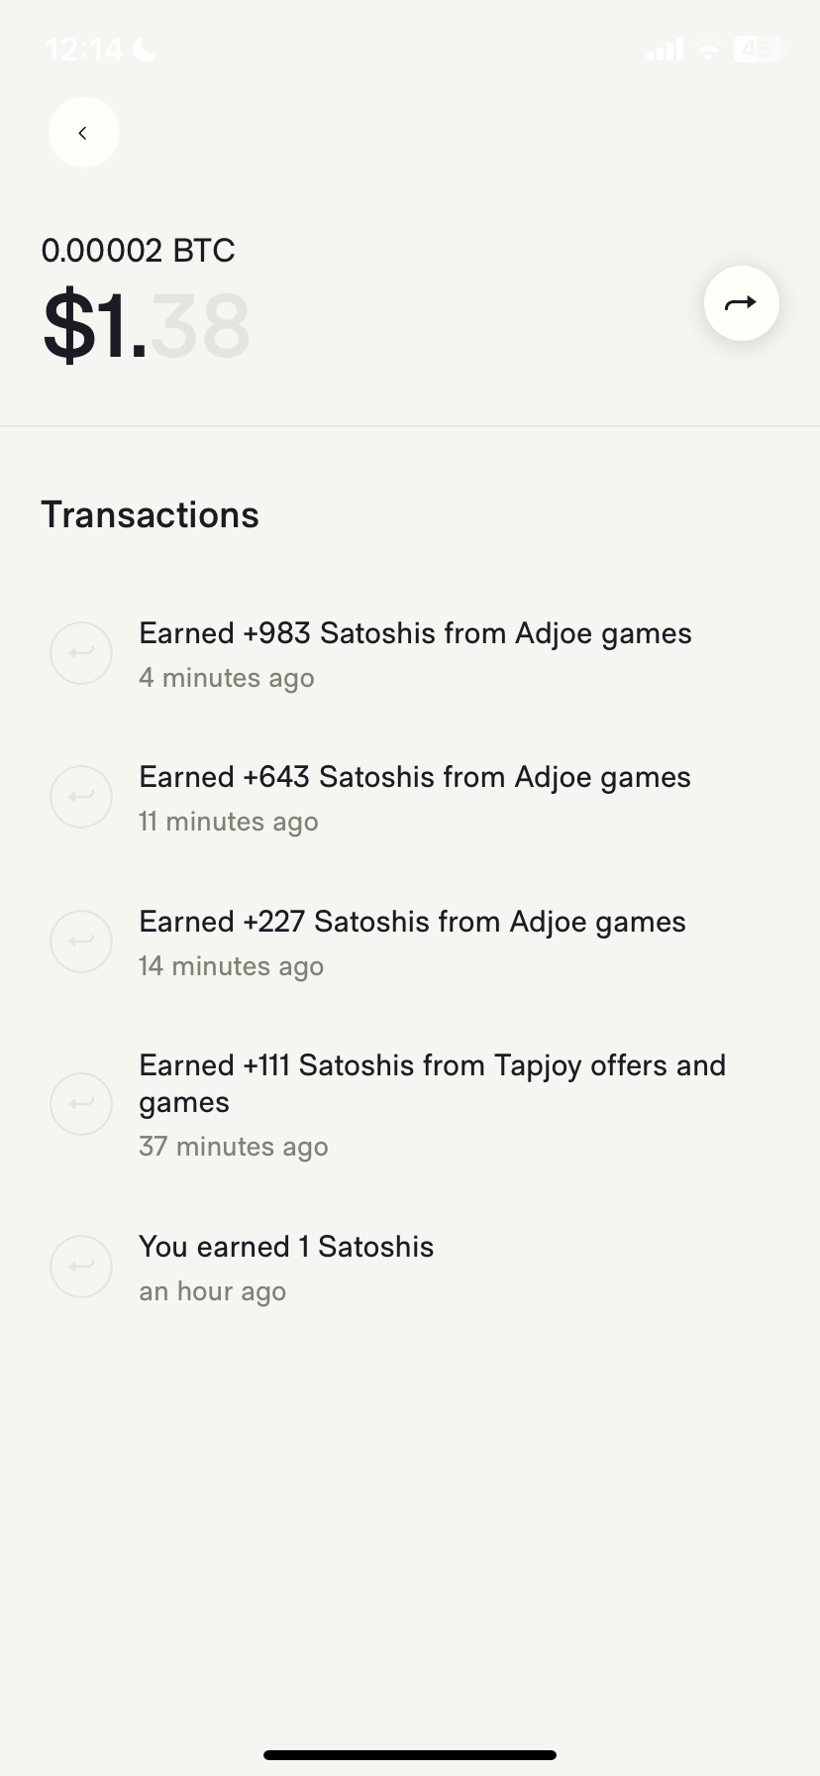Screen dimensions: 820x1776
Task: Open the +643 Satoshis Adjoe games transaction
Action: [414, 778]
